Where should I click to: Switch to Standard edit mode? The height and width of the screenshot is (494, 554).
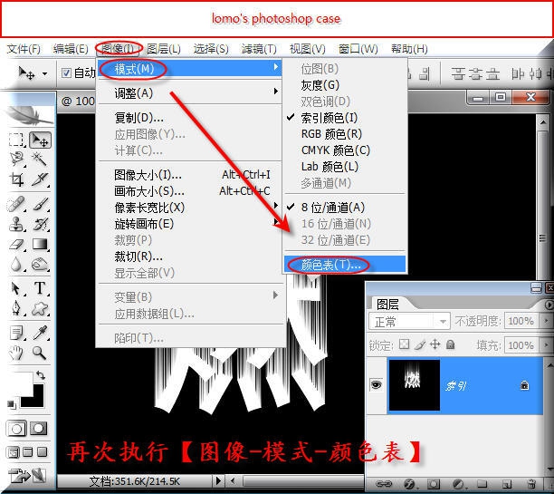16,429
